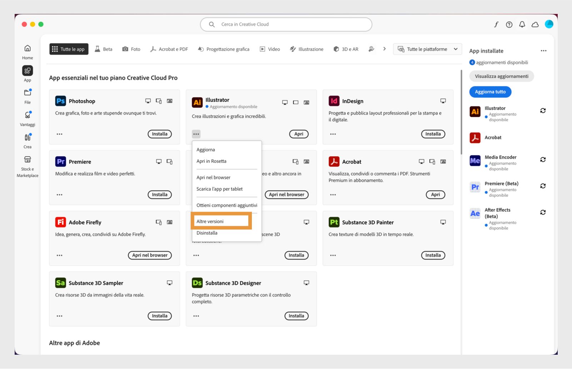
Task: Click the Photoshop app icon
Action: (x=60, y=101)
